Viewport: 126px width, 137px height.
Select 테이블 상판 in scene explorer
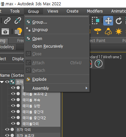coord(31,106)
